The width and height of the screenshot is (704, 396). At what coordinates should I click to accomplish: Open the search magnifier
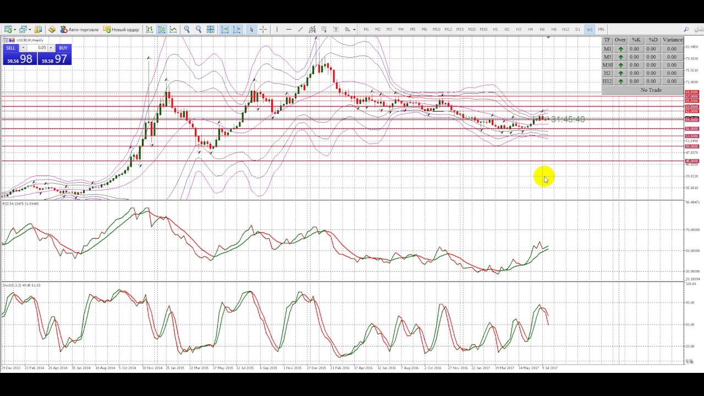coord(686,29)
